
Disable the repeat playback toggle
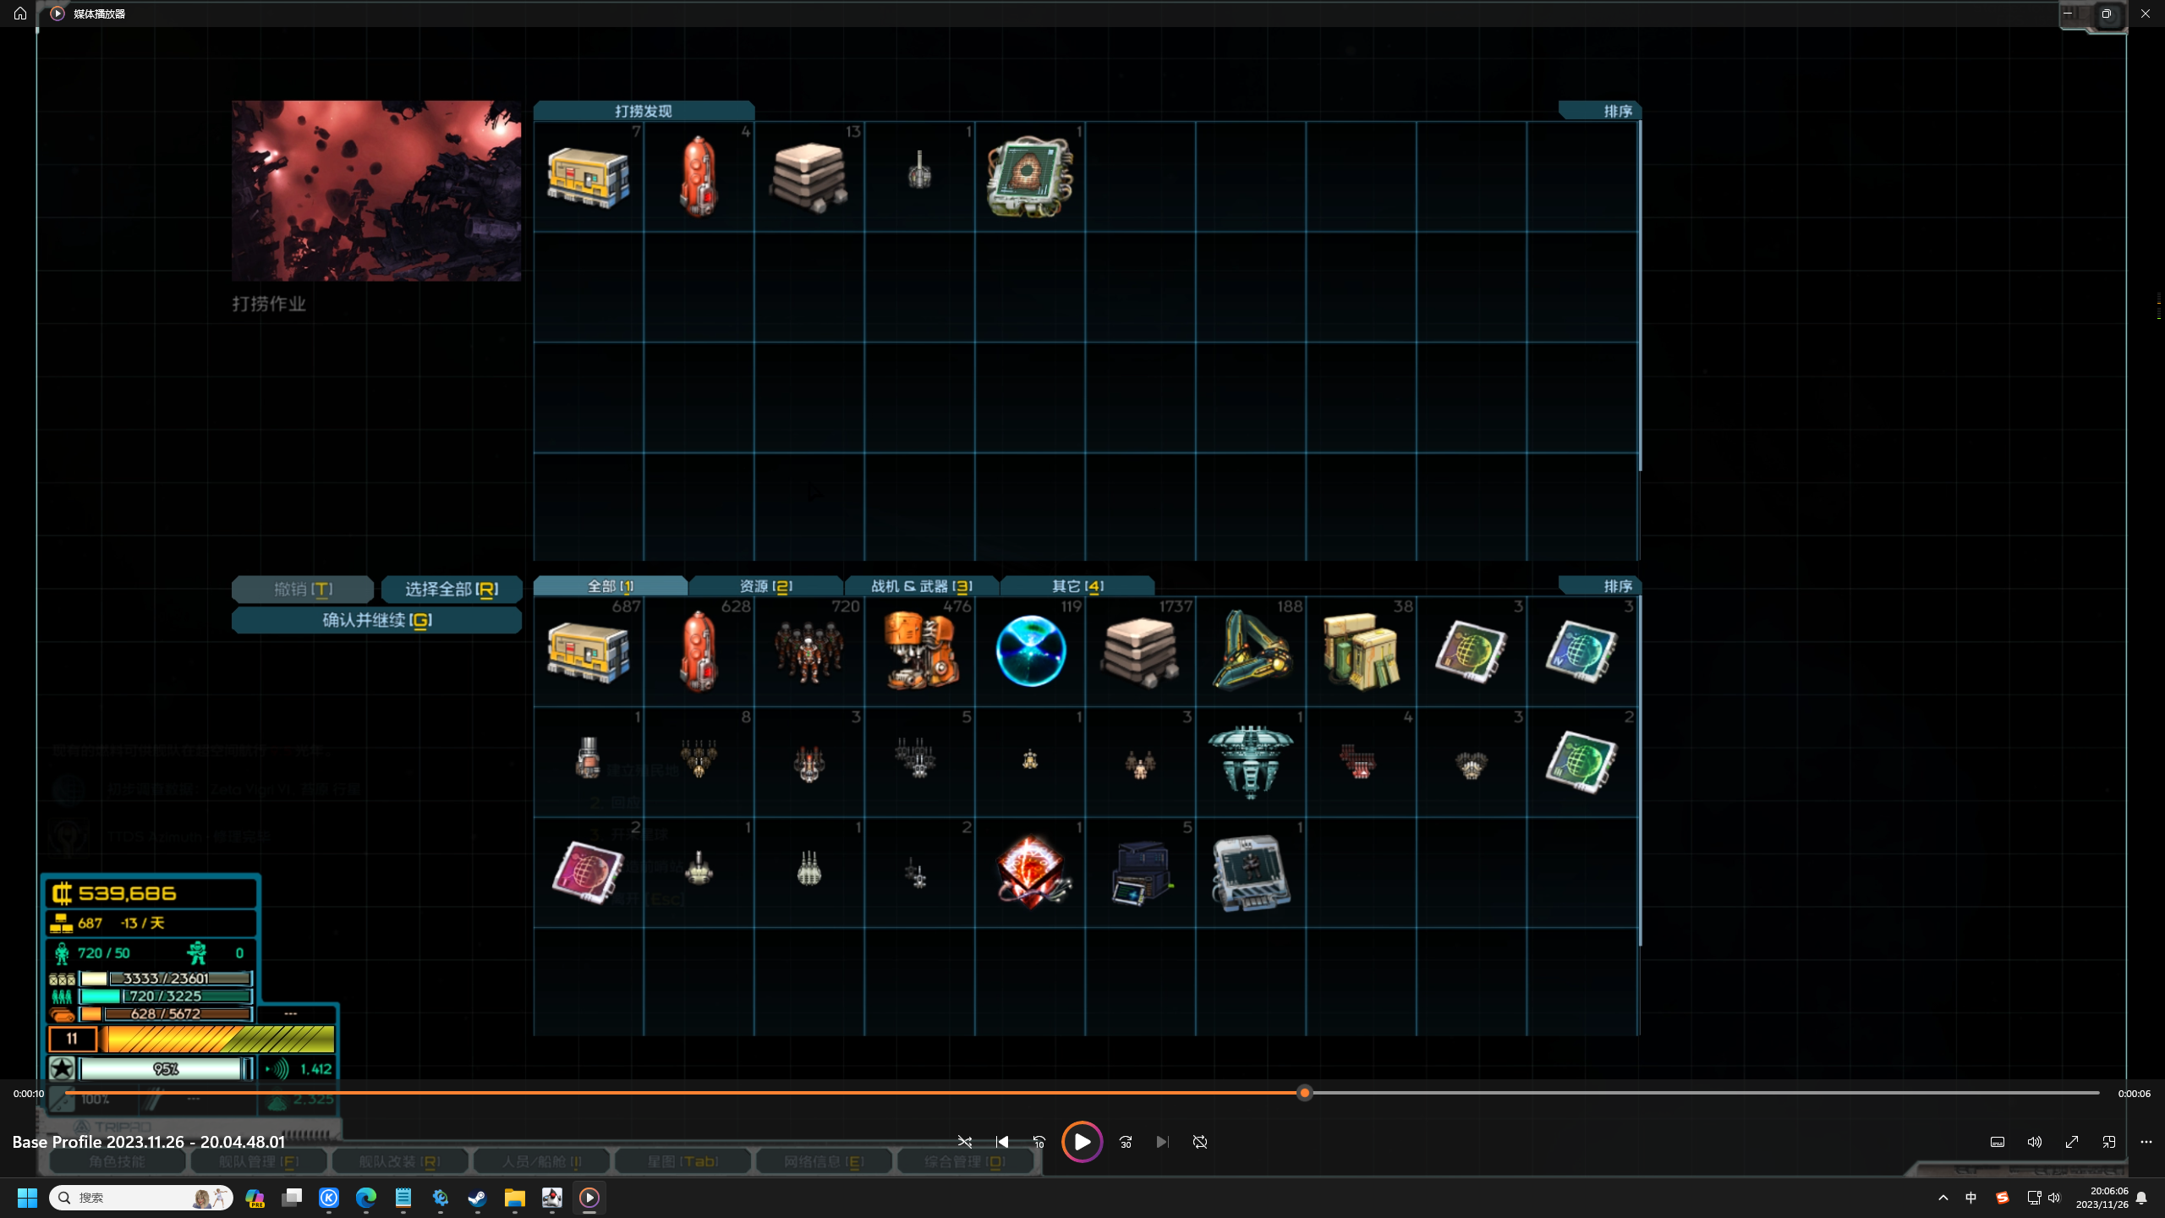coord(1200,1142)
